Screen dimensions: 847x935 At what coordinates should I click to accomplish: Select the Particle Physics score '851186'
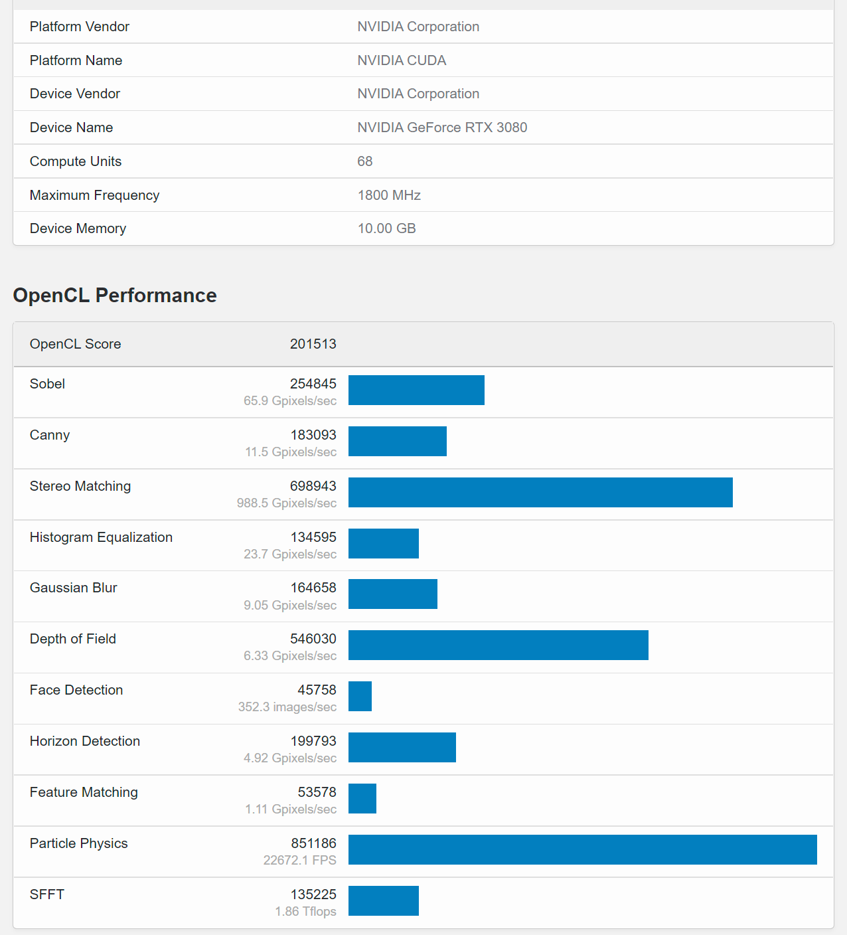(313, 843)
